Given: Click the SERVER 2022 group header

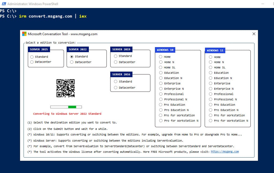Looking at the screenshot, I should click(x=78, y=50).
